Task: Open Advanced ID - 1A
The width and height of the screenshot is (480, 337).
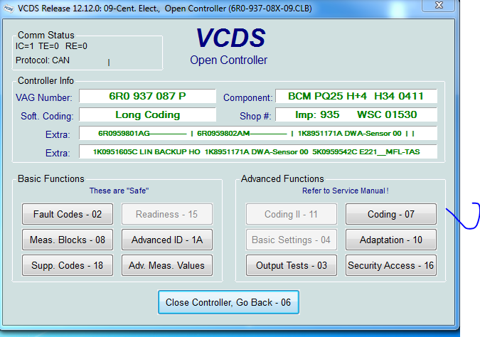Action: point(166,240)
